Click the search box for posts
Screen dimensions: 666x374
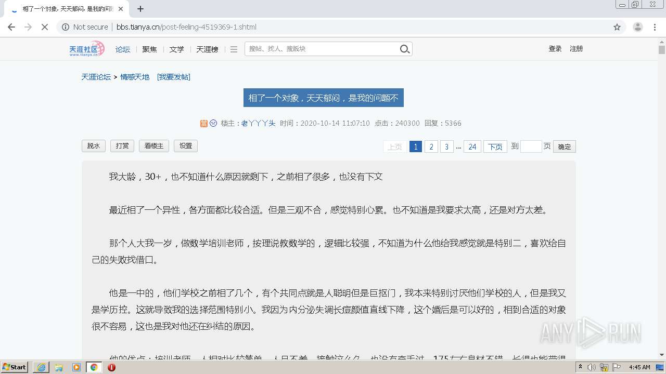click(322, 49)
